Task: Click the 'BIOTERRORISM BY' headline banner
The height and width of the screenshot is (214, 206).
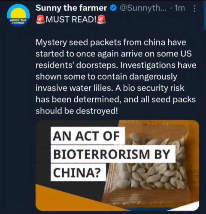Action: pos(113,154)
